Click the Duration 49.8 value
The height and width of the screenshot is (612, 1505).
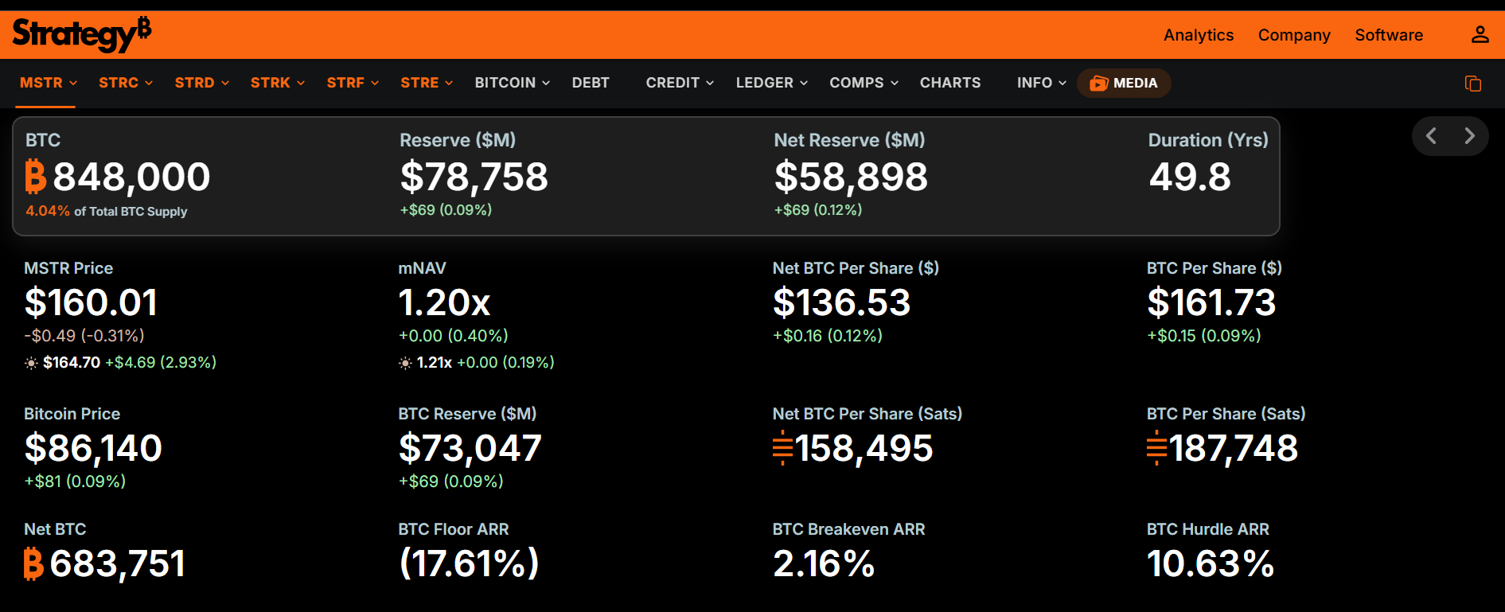coord(1190,177)
